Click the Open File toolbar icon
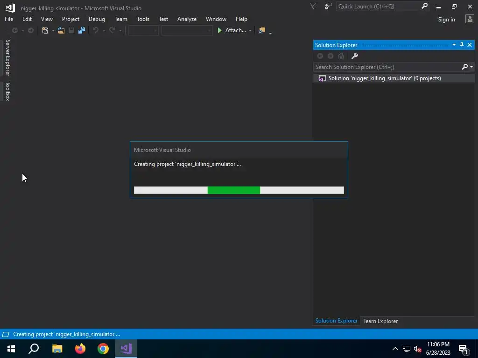Screen dimensions: 478x358 click(x=61, y=30)
